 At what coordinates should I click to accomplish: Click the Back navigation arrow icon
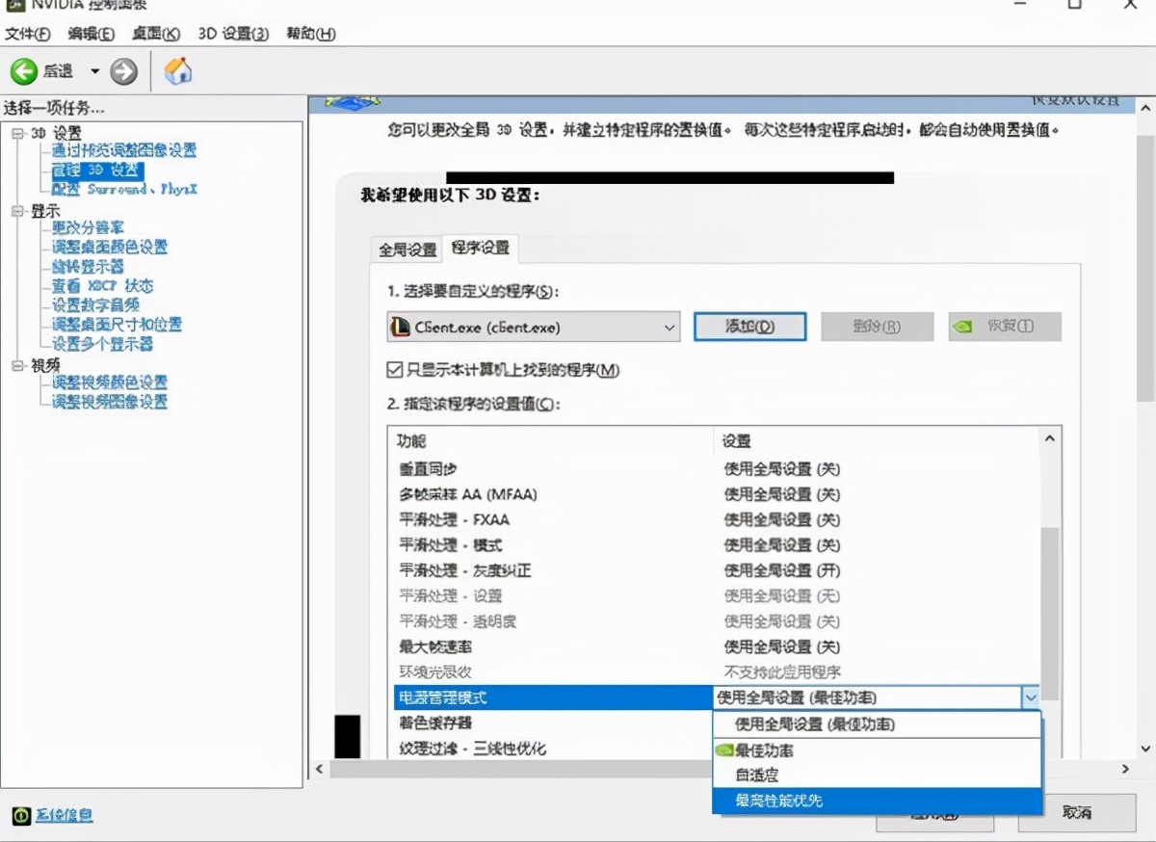click(x=23, y=70)
